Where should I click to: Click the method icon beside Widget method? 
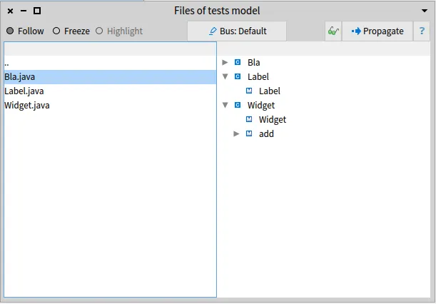tap(249, 119)
